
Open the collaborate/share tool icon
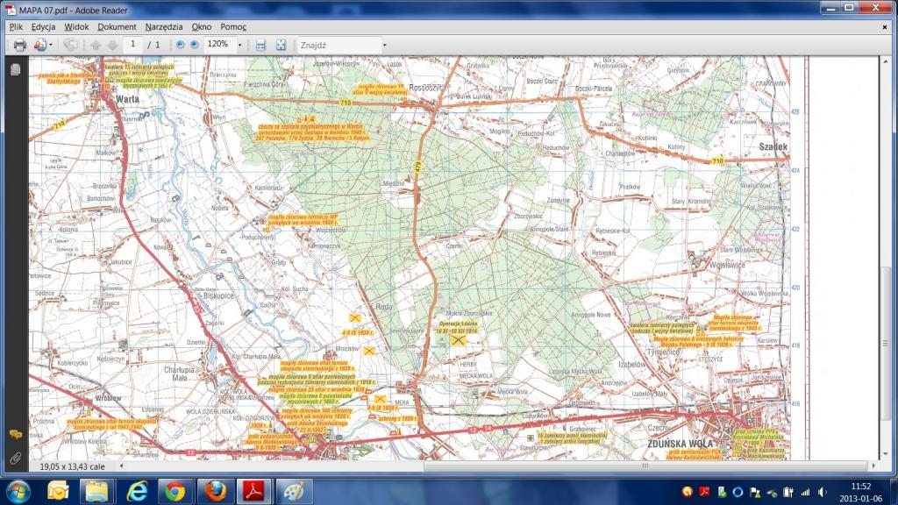tap(39, 45)
